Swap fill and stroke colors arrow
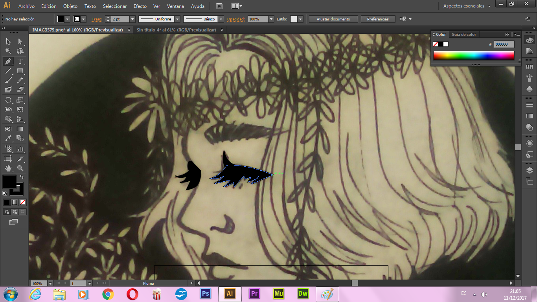537x302 pixels. [22, 177]
